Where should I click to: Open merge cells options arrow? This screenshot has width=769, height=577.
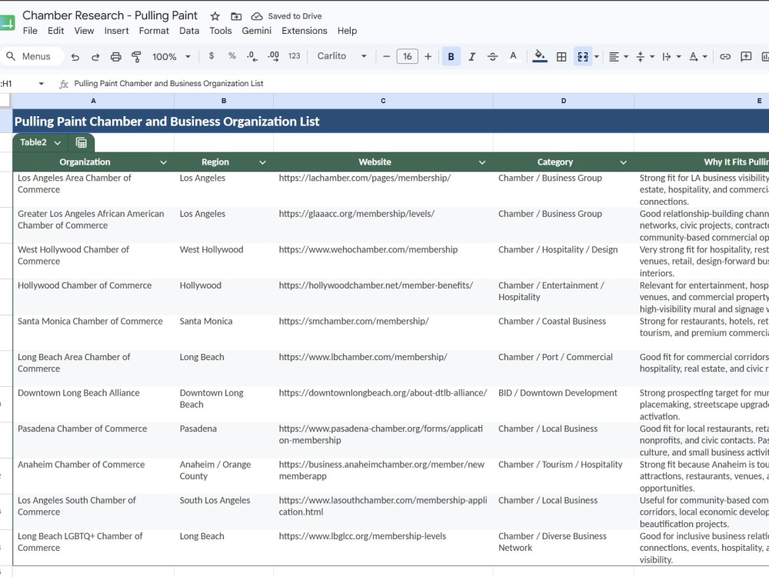[x=597, y=57]
